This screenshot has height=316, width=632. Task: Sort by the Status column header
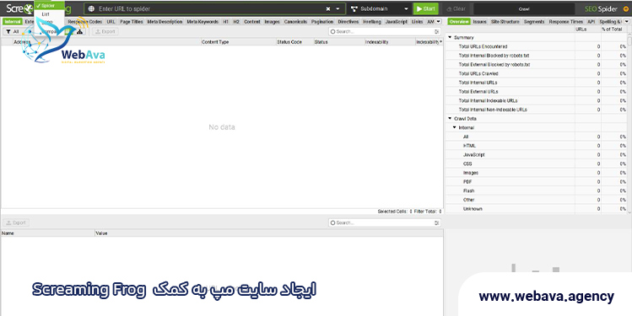pos(338,42)
